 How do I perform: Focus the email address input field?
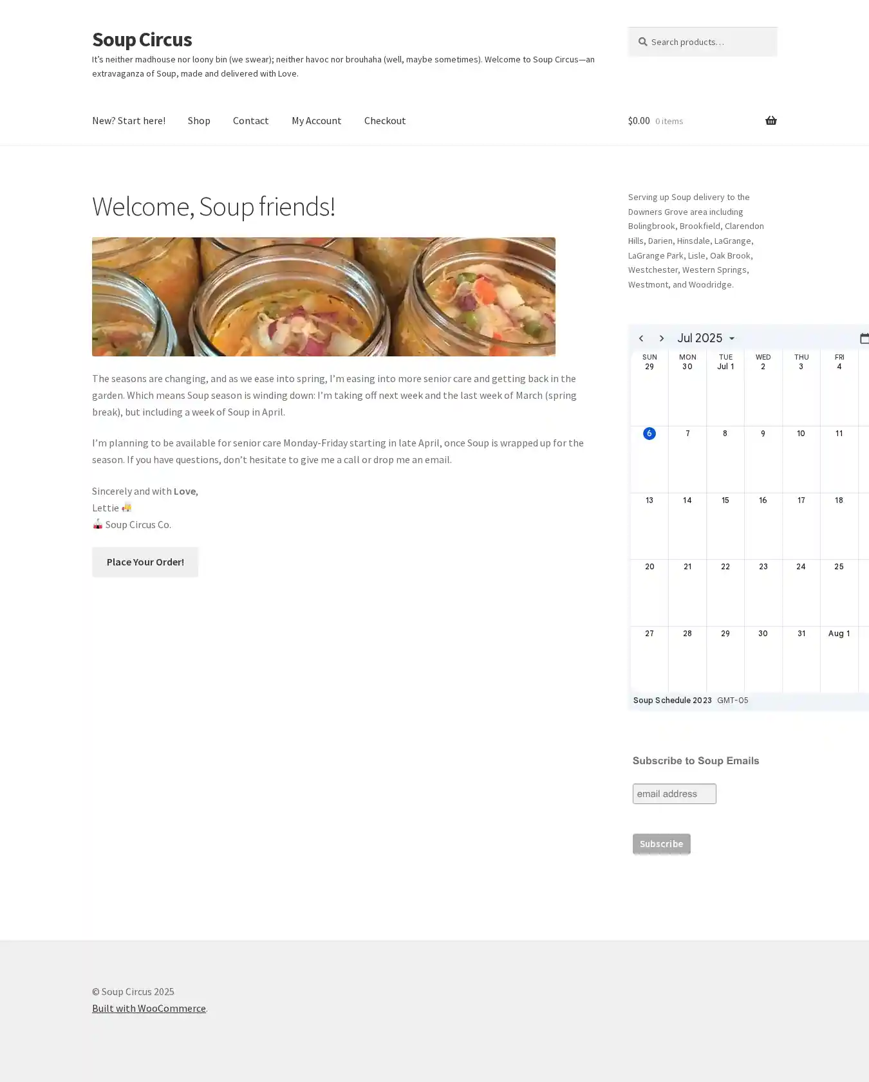(x=674, y=794)
